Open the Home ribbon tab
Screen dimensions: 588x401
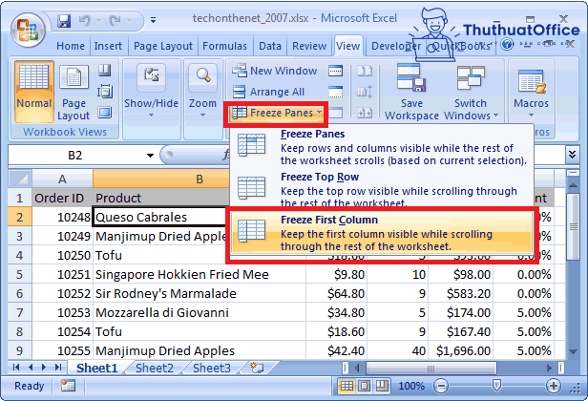[x=71, y=46]
